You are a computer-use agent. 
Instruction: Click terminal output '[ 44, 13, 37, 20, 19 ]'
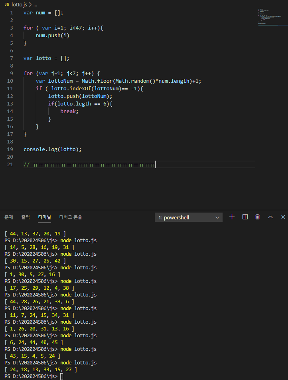pos(35,234)
